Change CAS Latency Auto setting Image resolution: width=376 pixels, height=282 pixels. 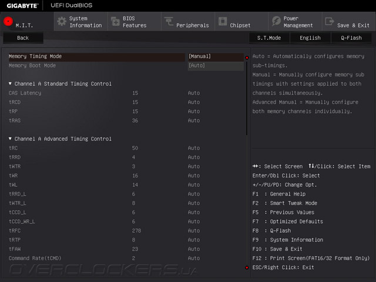pos(194,93)
